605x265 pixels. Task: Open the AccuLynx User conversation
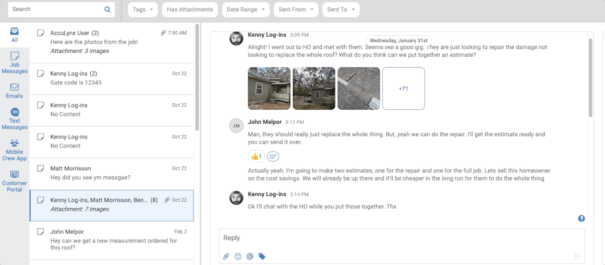click(112, 42)
